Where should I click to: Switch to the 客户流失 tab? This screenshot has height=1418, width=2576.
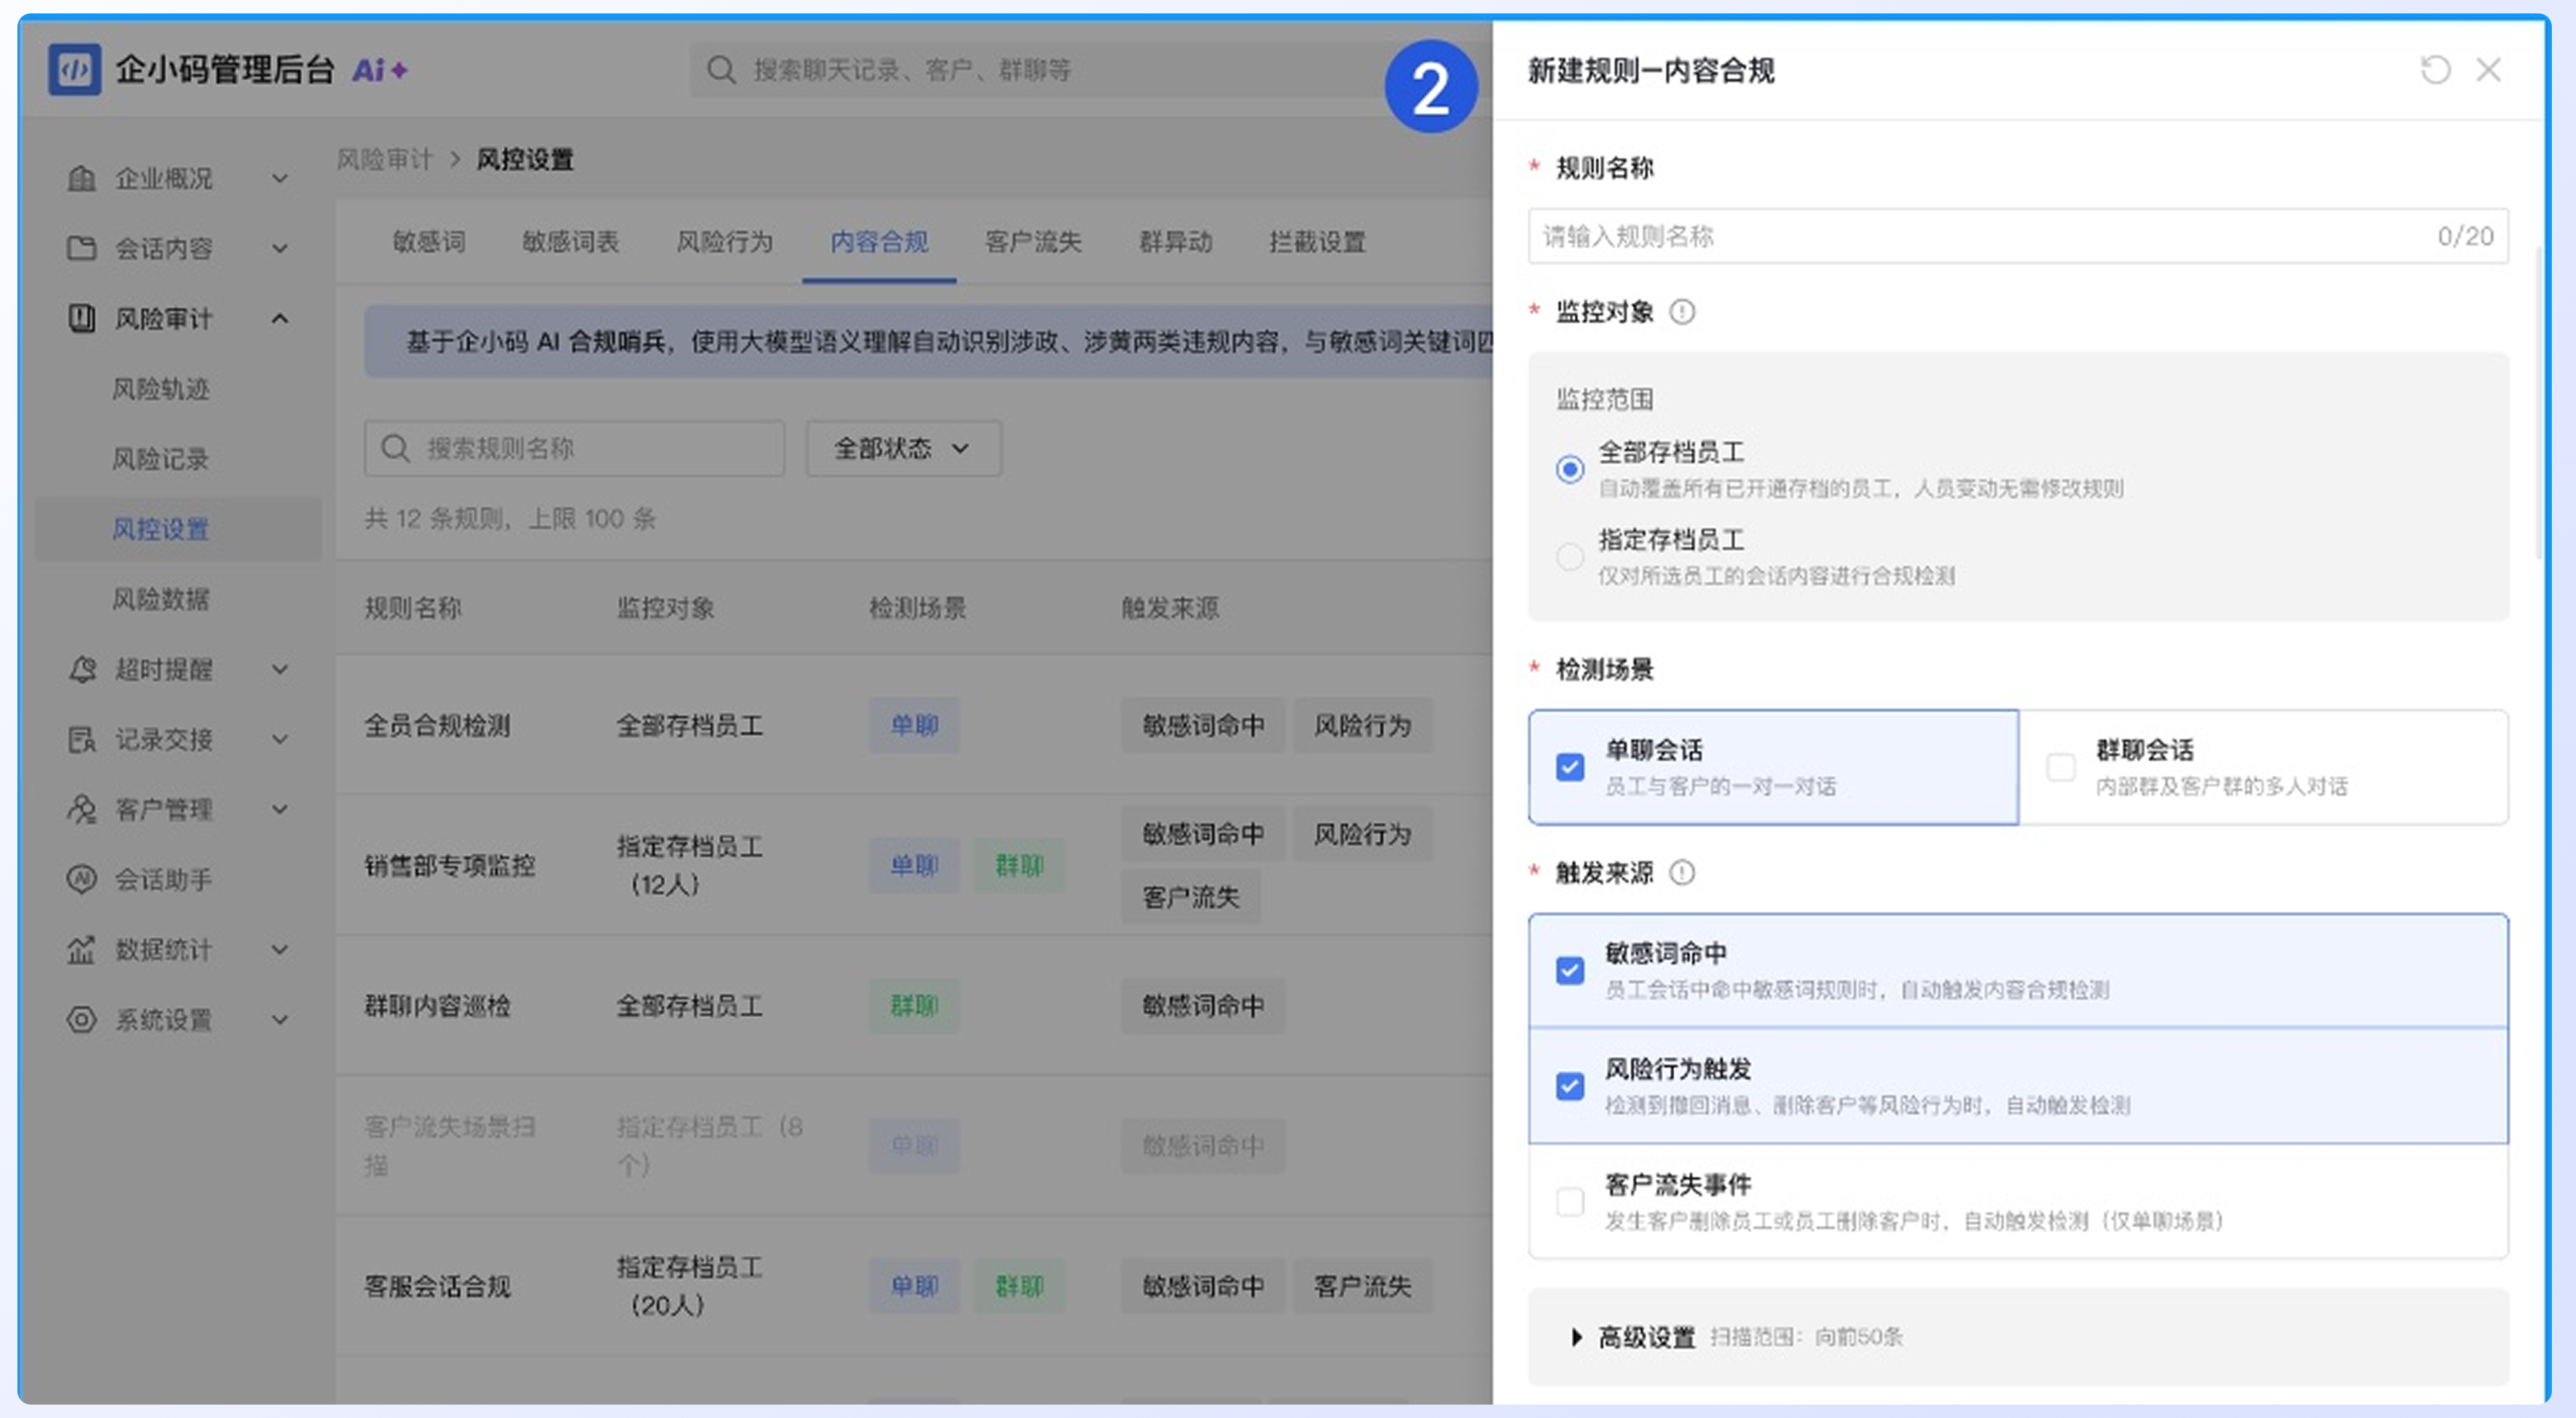[x=1033, y=242]
